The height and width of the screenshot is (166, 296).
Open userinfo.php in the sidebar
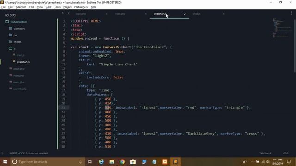pos(20,89)
